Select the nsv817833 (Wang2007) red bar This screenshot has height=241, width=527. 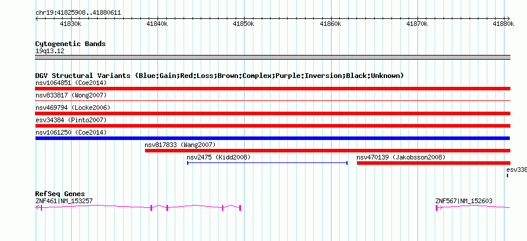pos(327,151)
